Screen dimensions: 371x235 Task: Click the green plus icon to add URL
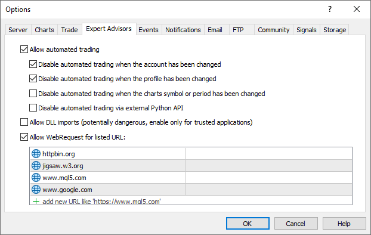[x=36, y=202]
